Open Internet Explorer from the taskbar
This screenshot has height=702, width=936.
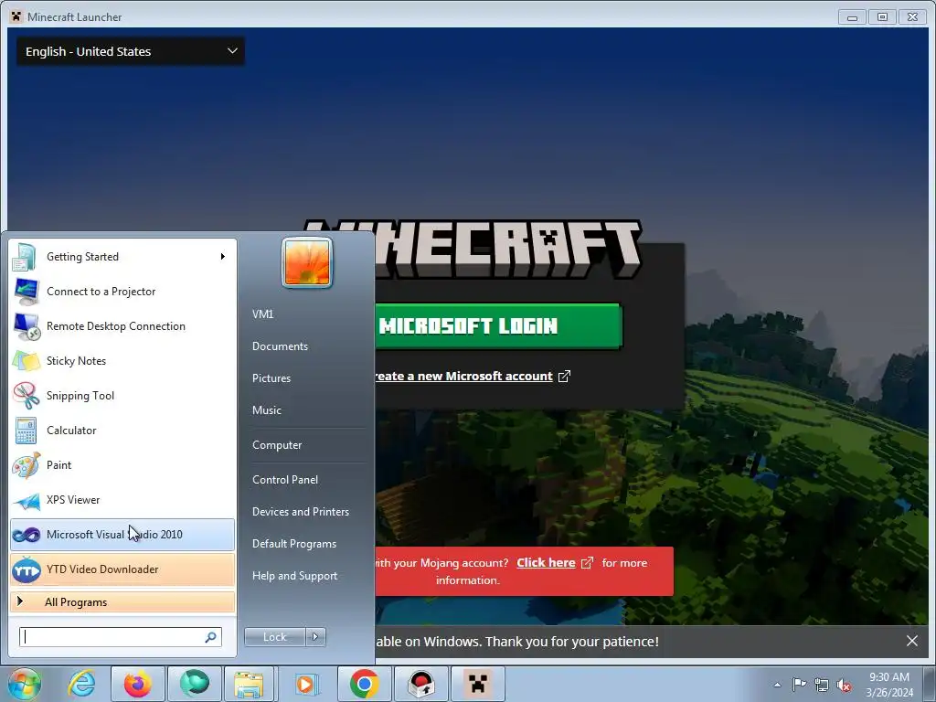[81, 684]
